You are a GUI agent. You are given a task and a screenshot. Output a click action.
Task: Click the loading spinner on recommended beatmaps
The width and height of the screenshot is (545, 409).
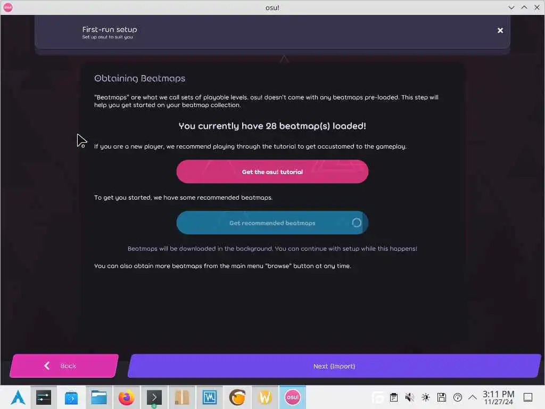tap(357, 223)
